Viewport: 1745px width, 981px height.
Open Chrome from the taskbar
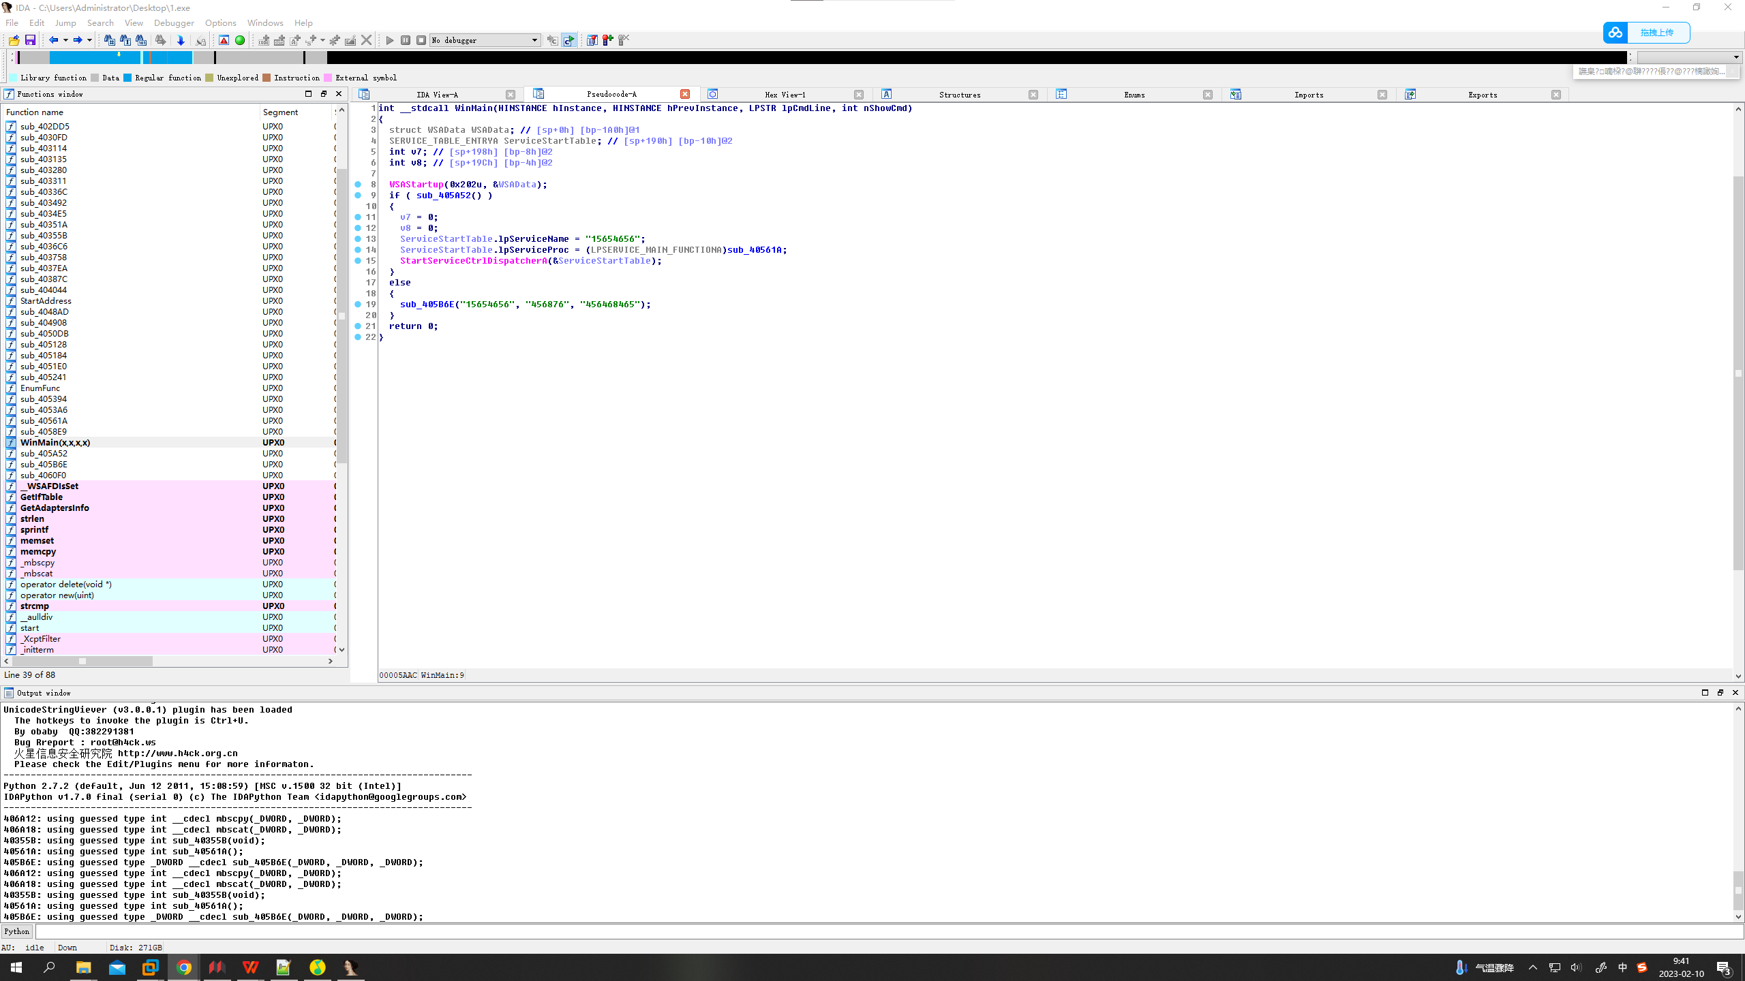tap(184, 967)
